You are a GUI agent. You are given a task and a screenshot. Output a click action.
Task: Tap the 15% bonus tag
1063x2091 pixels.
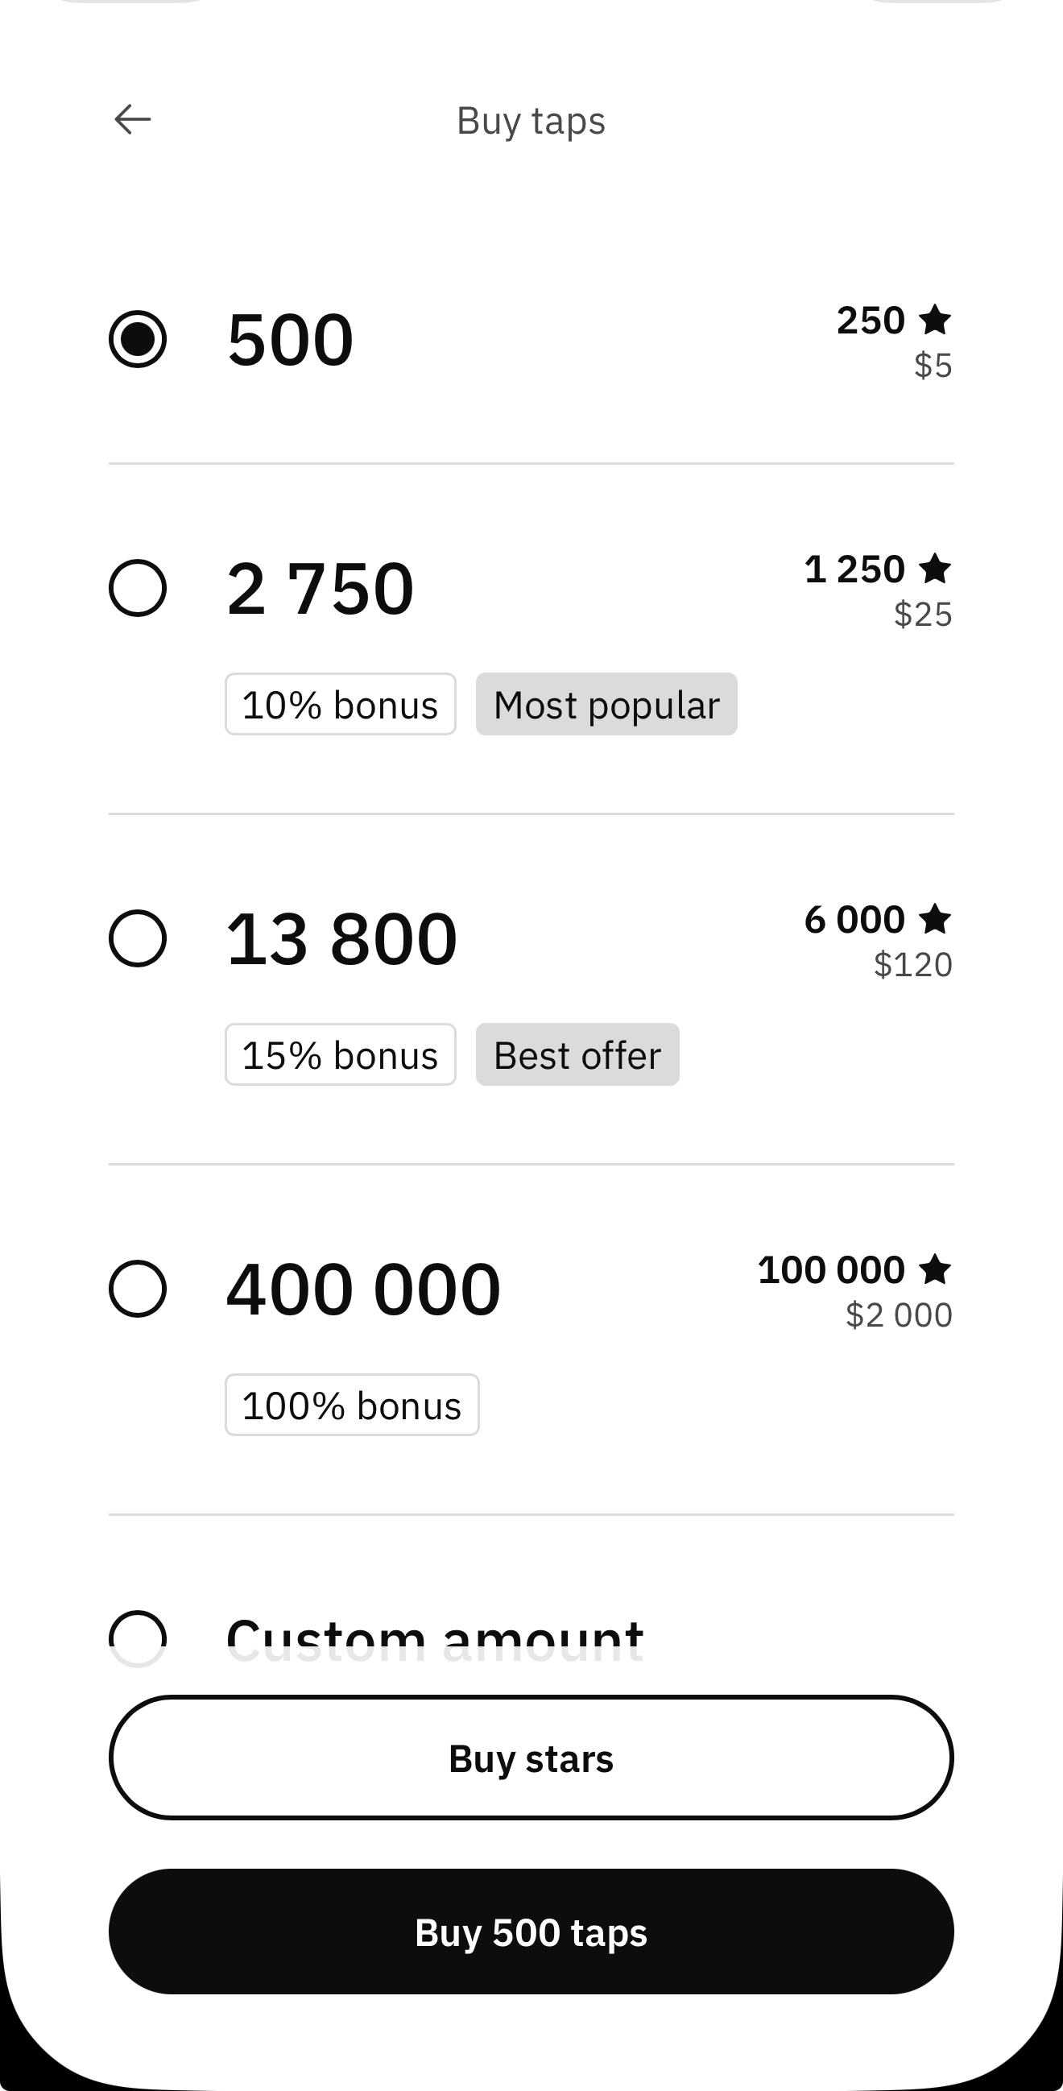pyautogui.click(x=340, y=1054)
